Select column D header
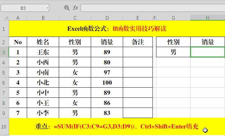Screen dimensions: 225x136 pos(107,18)
